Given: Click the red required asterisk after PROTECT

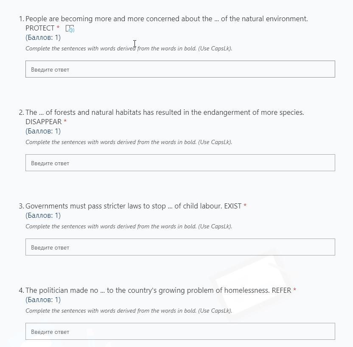Looking at the screenshot, I should pyautogui.click(x=58, y=28).
